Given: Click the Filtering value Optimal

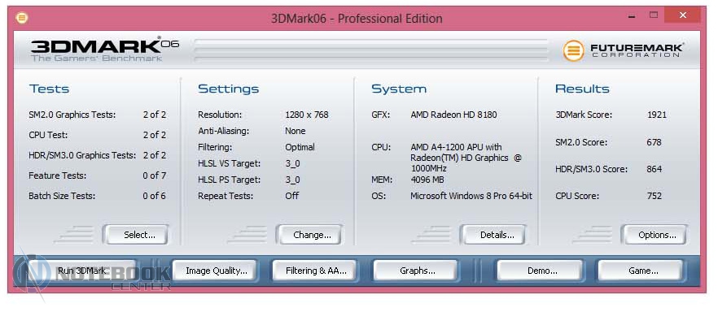Looking at the screenshot, I should click(x=300, y=148).
